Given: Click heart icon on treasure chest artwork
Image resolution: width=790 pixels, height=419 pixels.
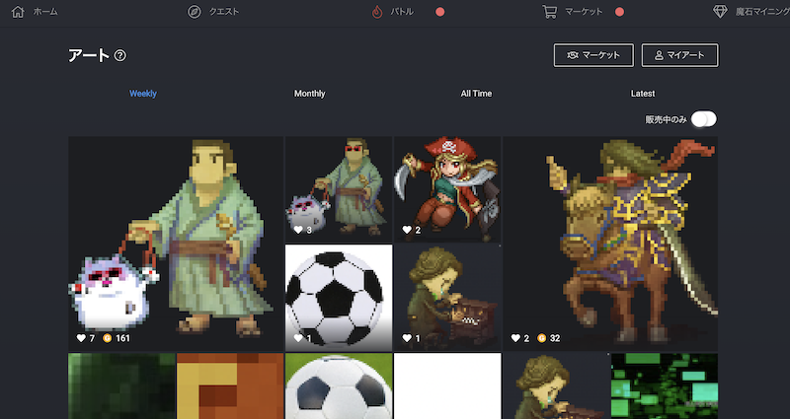Looking at the screenshot, I should click(x=407, y=338).
